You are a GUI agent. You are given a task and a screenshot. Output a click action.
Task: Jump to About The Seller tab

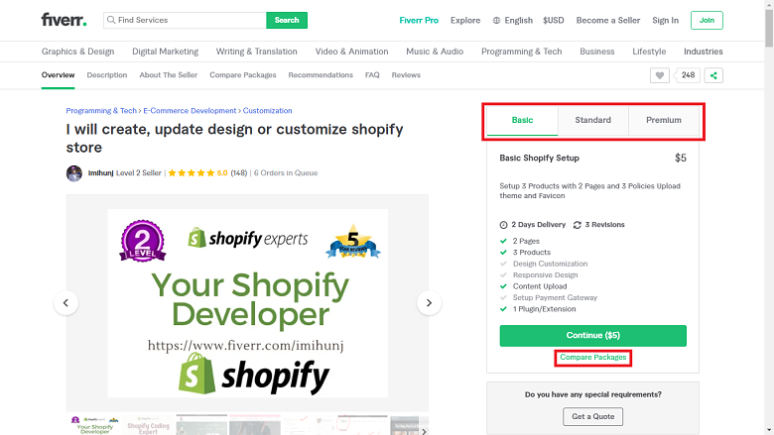169,75
